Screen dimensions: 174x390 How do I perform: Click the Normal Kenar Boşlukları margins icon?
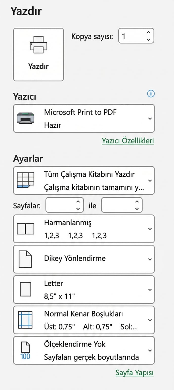pos(25,319)
